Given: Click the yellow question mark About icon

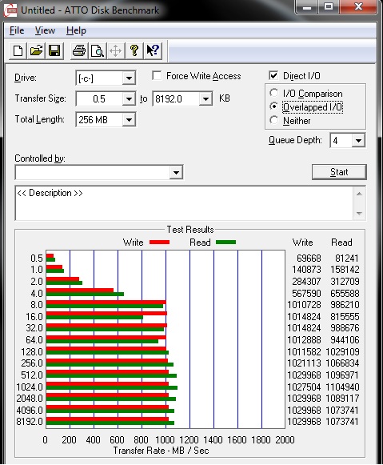Looking at the screenshot, I should pos(134,50).
